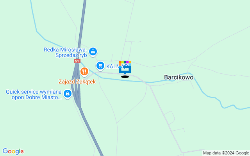Open the Zajazd Zakątek restaurant fork-knife pin
Screen dimensions: 250x156
coord(84,72)
